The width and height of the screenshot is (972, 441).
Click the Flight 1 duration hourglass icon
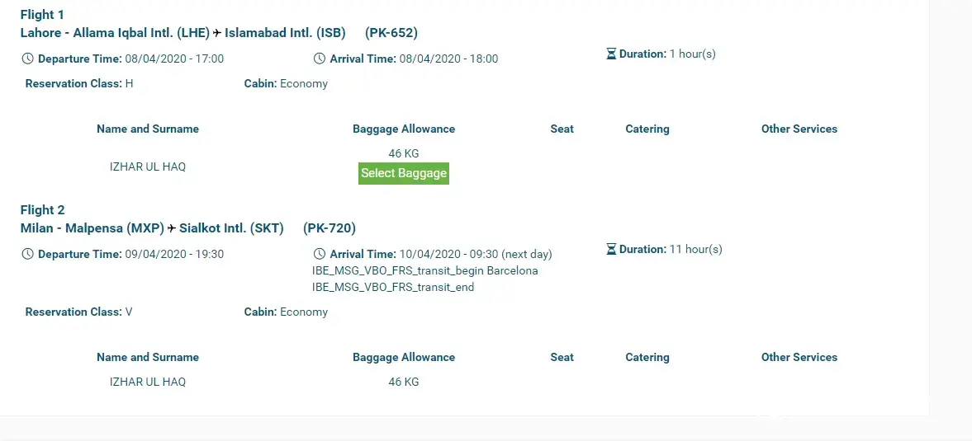611,54
